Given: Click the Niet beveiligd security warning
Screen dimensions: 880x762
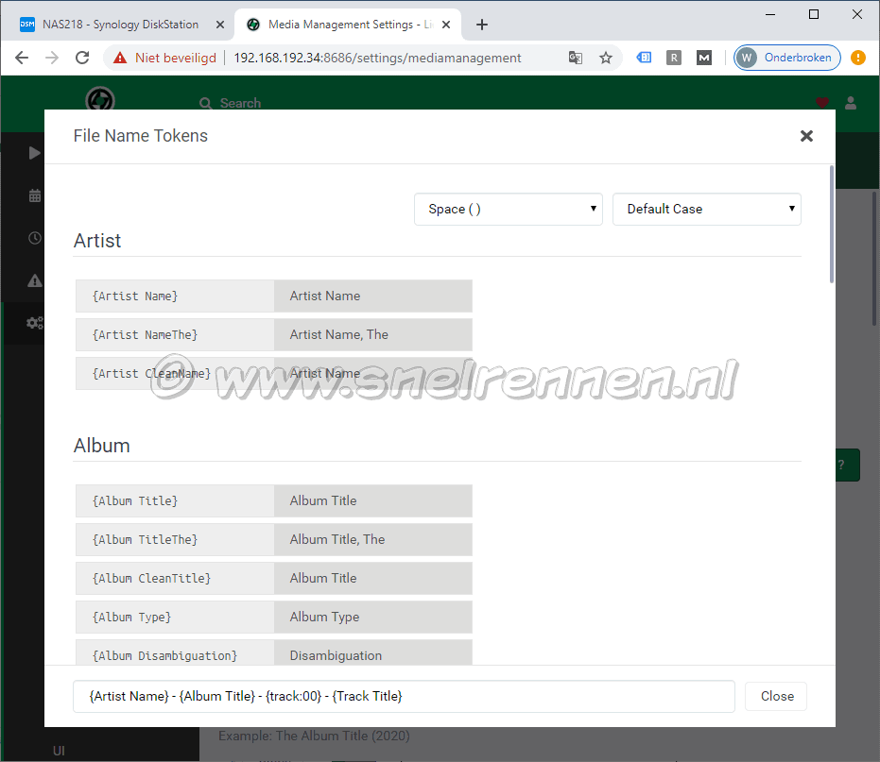Looking at the screenshot, I should (x=164, y=58).
